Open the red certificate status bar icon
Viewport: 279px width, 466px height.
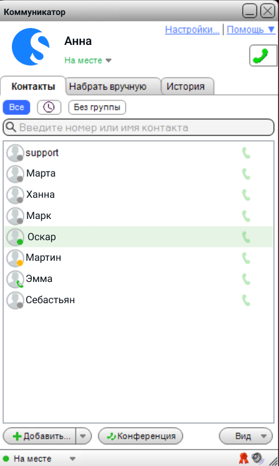(243, 459)
